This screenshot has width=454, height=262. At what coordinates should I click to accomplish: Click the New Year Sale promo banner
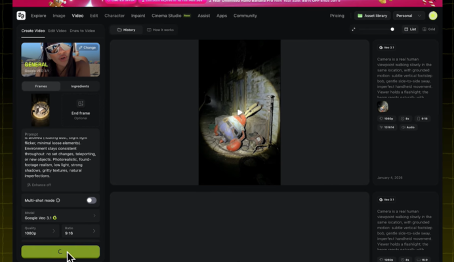pos(227,3)
